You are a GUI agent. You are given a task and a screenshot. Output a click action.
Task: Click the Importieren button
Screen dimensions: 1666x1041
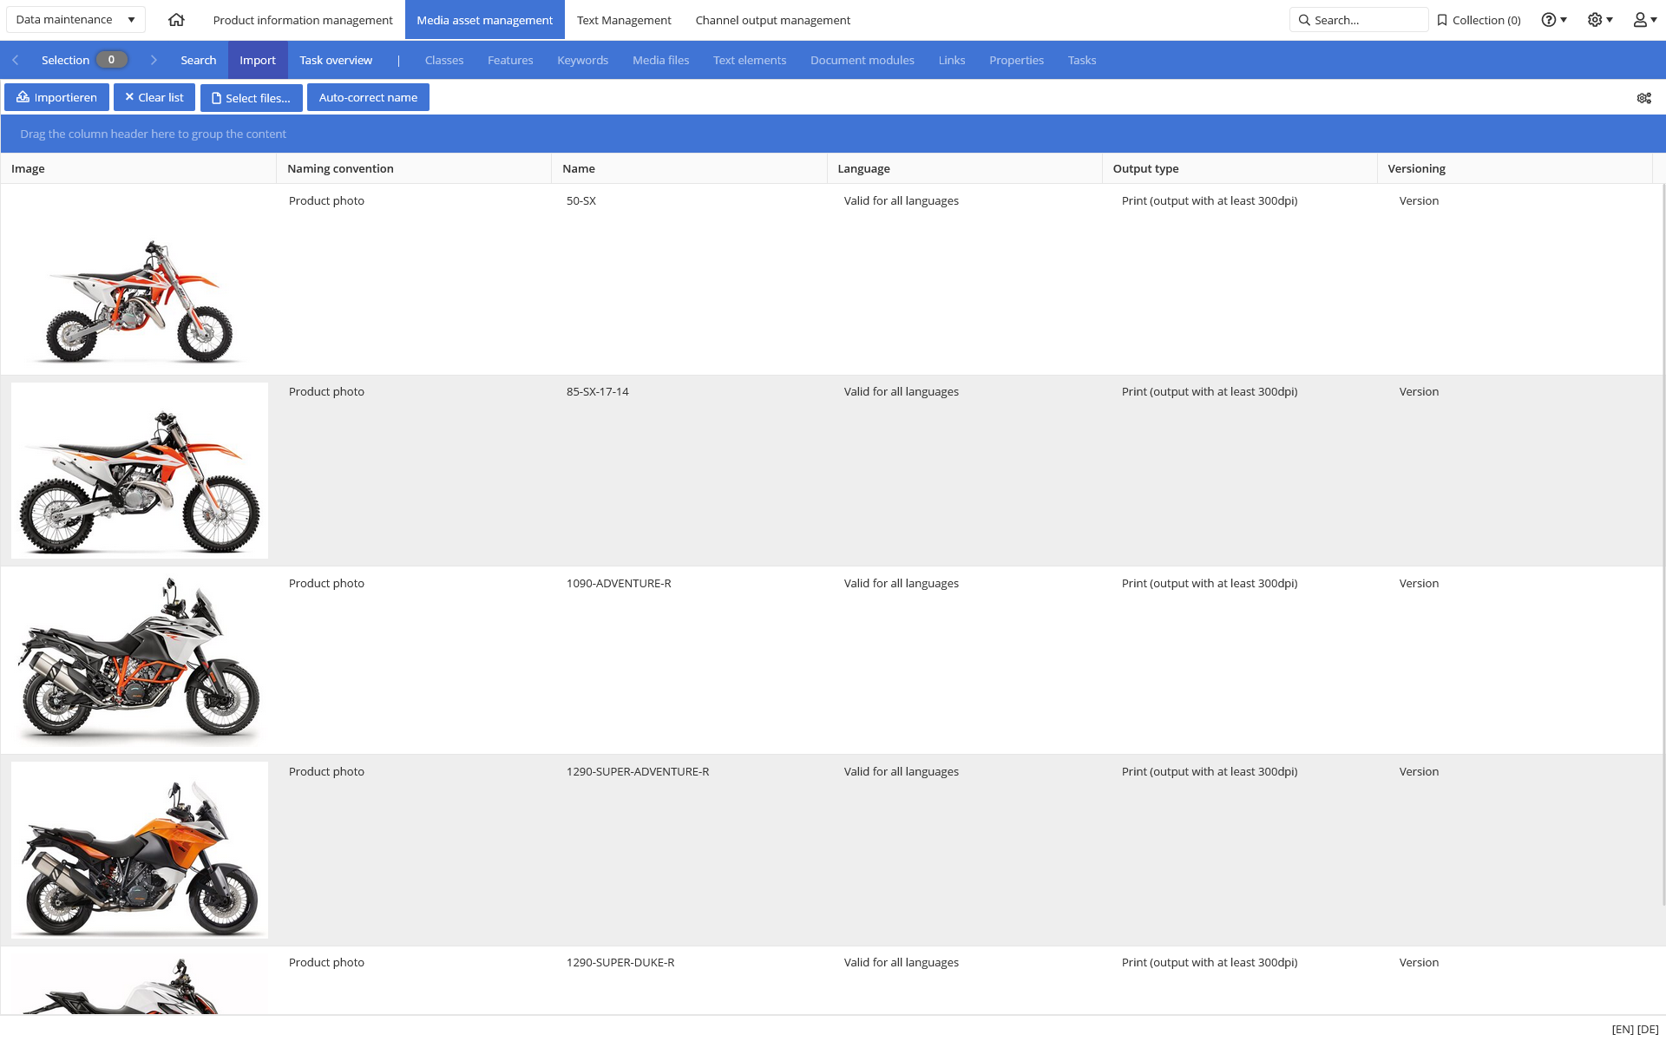click(x=56, y=97)
